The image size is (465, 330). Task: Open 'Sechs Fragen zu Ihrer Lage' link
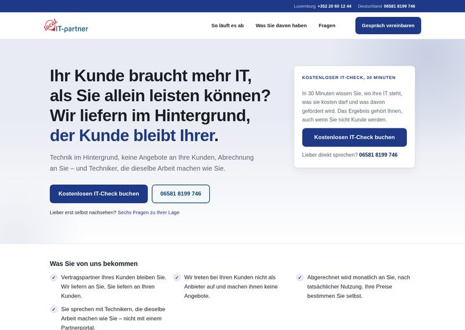pos(148,213)
